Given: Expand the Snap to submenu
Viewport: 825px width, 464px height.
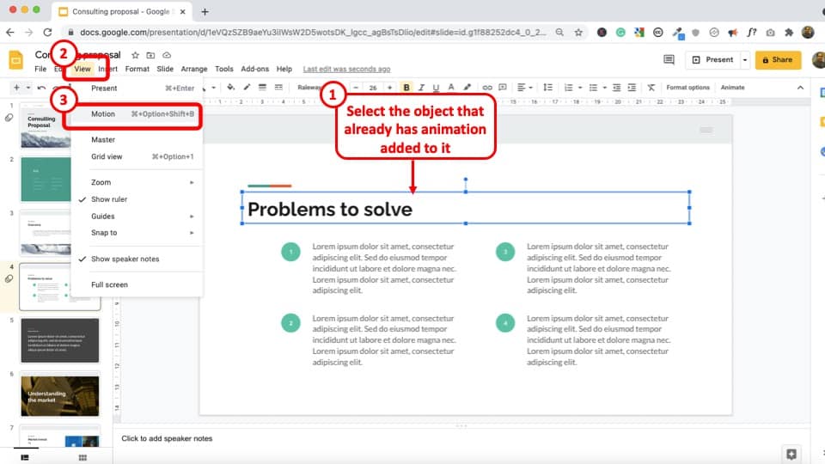Looking at the screenshot, I should tap(137, 233).
